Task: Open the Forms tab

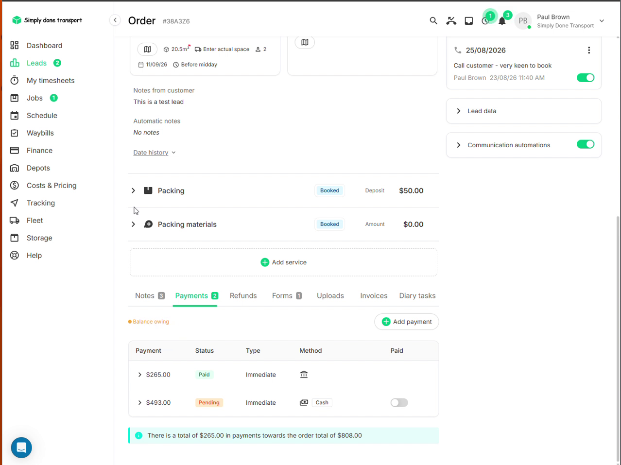Action: (287, 295)
